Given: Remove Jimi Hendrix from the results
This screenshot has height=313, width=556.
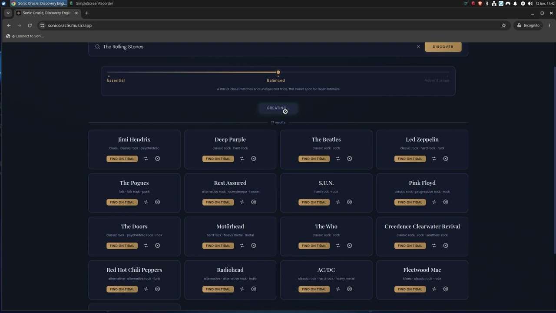Looking at the screenshot, I should pos(158,159).
